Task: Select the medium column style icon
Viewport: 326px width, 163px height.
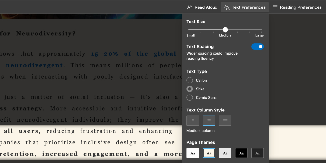Action: point(209,121)
